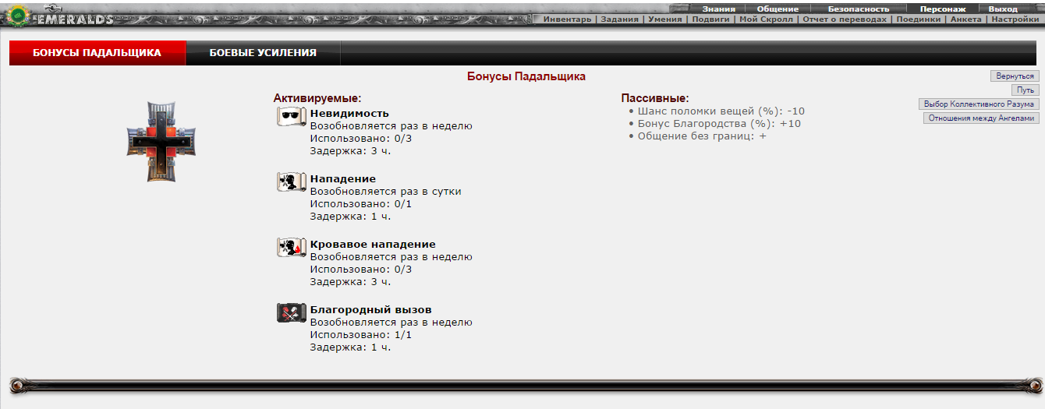Go to Задания in top menu
The height and width of the screenshot is (409, 1045).
[x=621, y=19]
